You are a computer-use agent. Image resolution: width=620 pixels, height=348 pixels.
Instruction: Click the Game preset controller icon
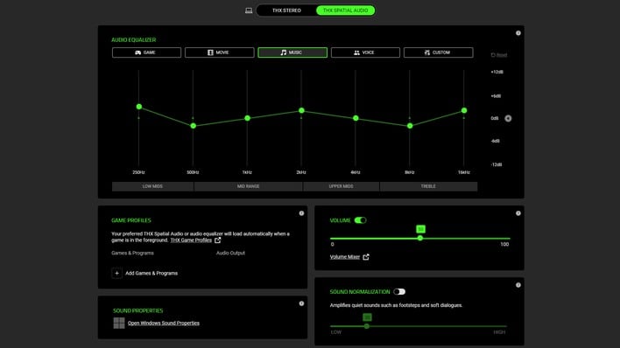point(138,52)
